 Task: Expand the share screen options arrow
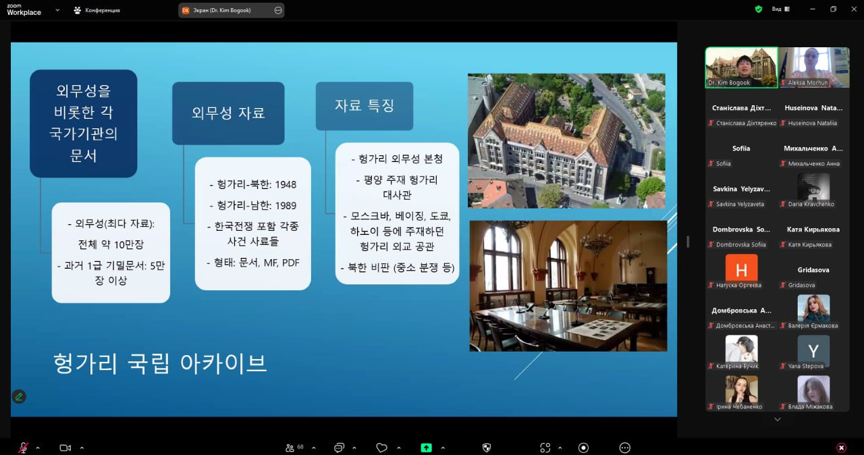pyautogui.click(x=443, y=448)
